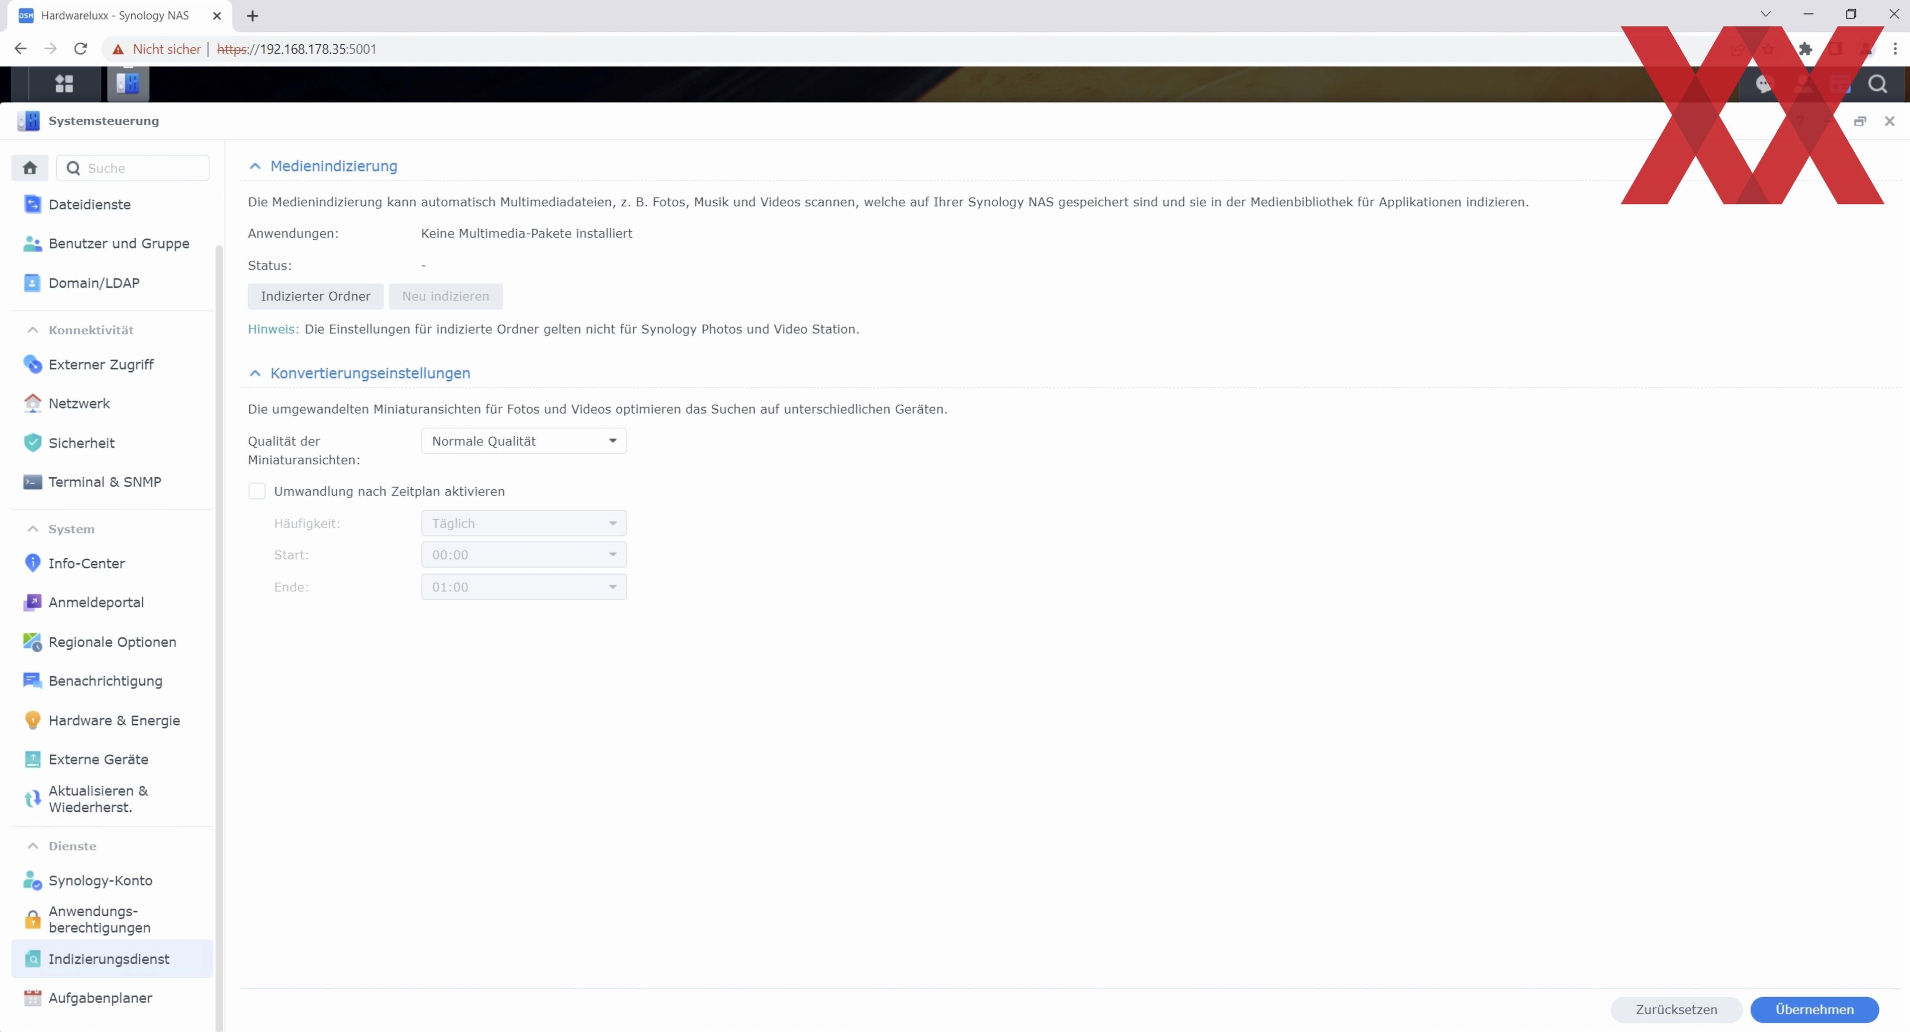This screenshot has width=1910, height=1032.
Task: Click the Info-Center icon
Action: 33,564
